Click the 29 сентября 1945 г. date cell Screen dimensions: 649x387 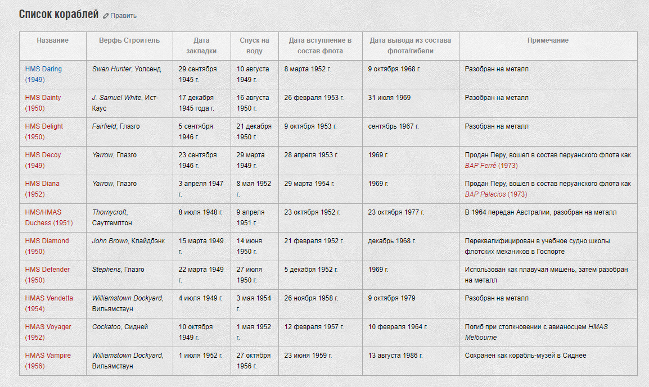pos(201,74)
